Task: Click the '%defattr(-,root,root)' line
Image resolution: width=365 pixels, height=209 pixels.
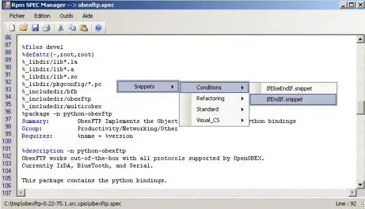Action: (58, 55)
